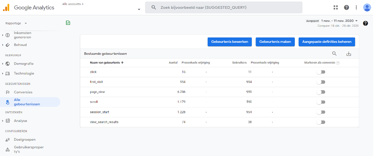Click Gebeurtenis bewerken button
Screen dimensions: 375x156
coord(230,42)
